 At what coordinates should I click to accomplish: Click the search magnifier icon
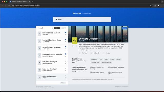point(56,19)
